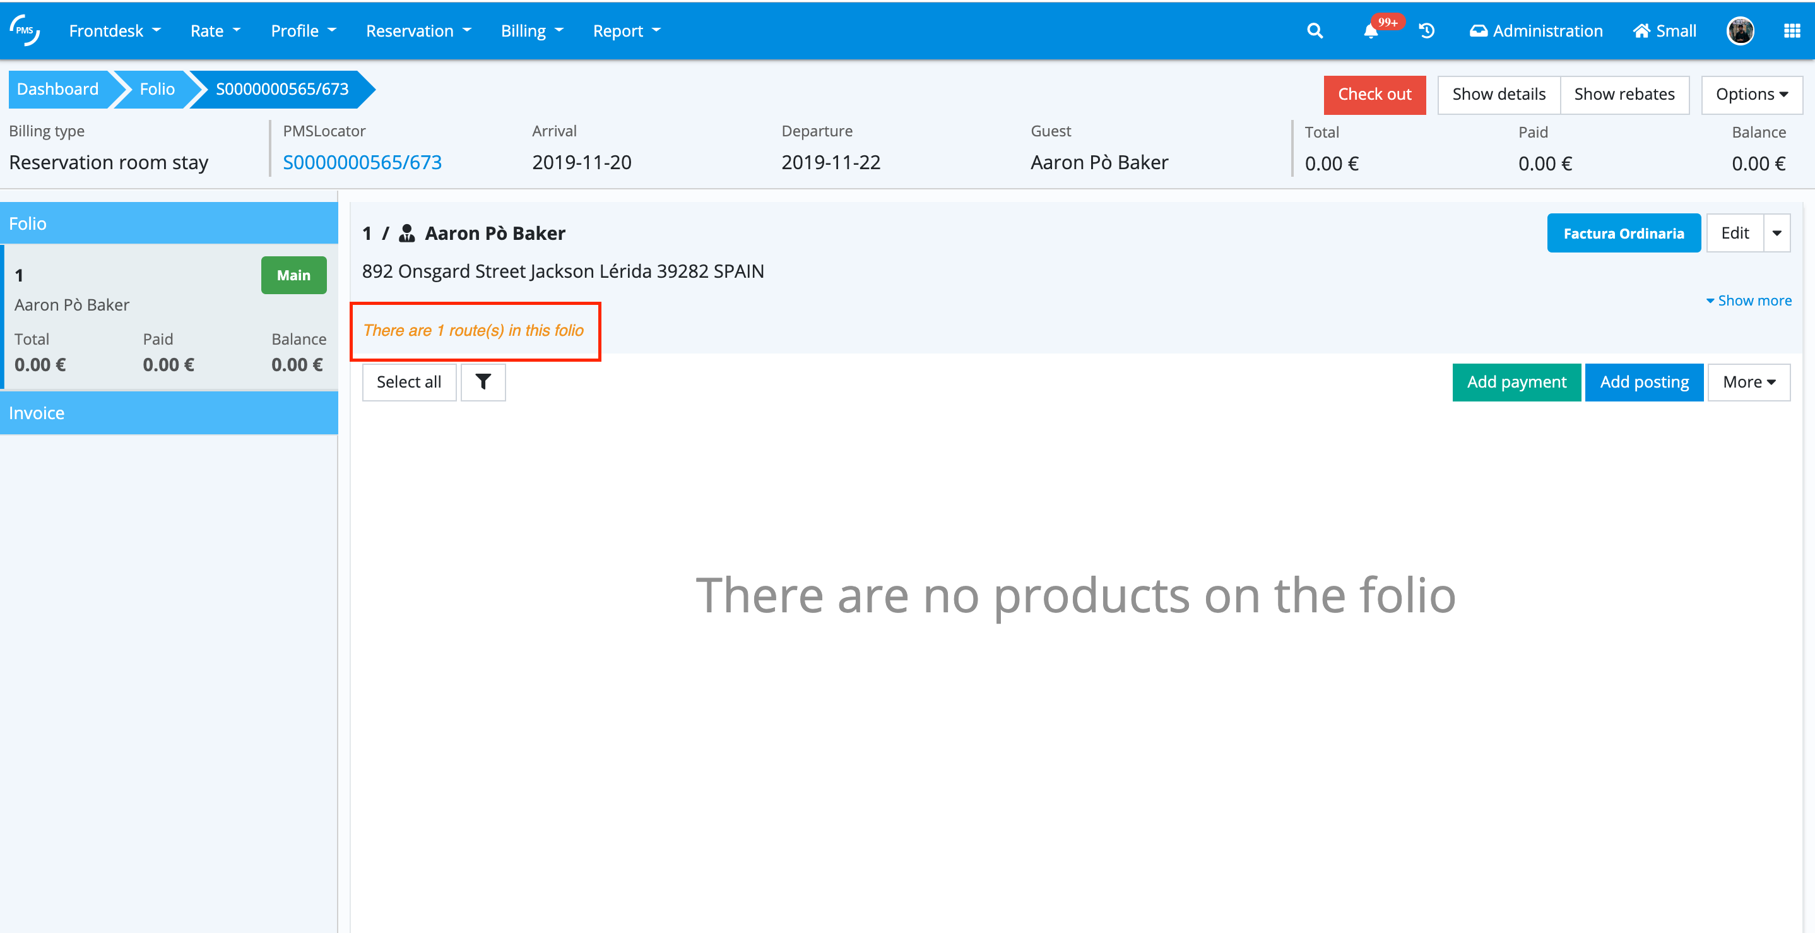Screen dimensions: 1815x933
Task: Click the history clock icon
Action: [1426, 31]
